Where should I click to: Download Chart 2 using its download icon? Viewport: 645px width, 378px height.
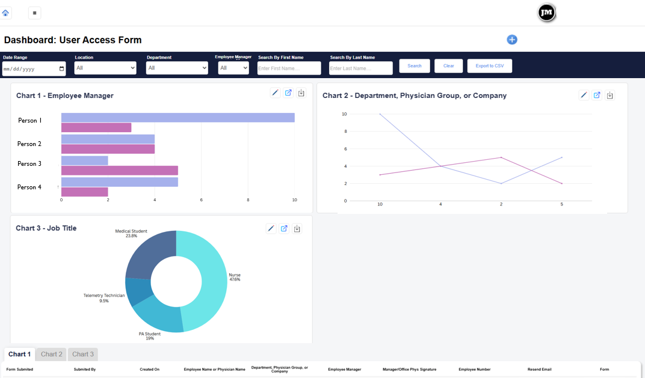(610, 95)
